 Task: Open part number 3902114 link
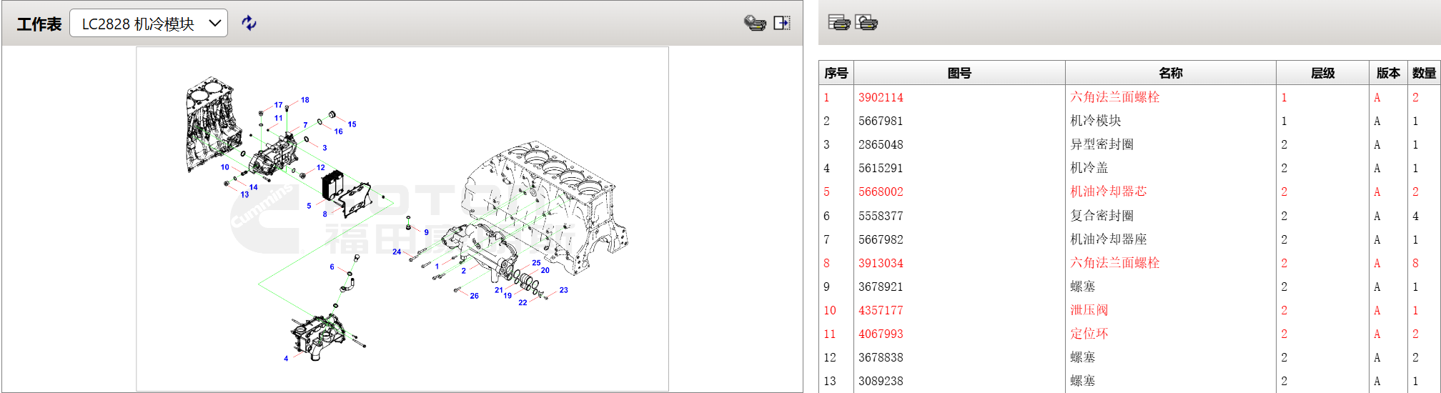(881, 97)
